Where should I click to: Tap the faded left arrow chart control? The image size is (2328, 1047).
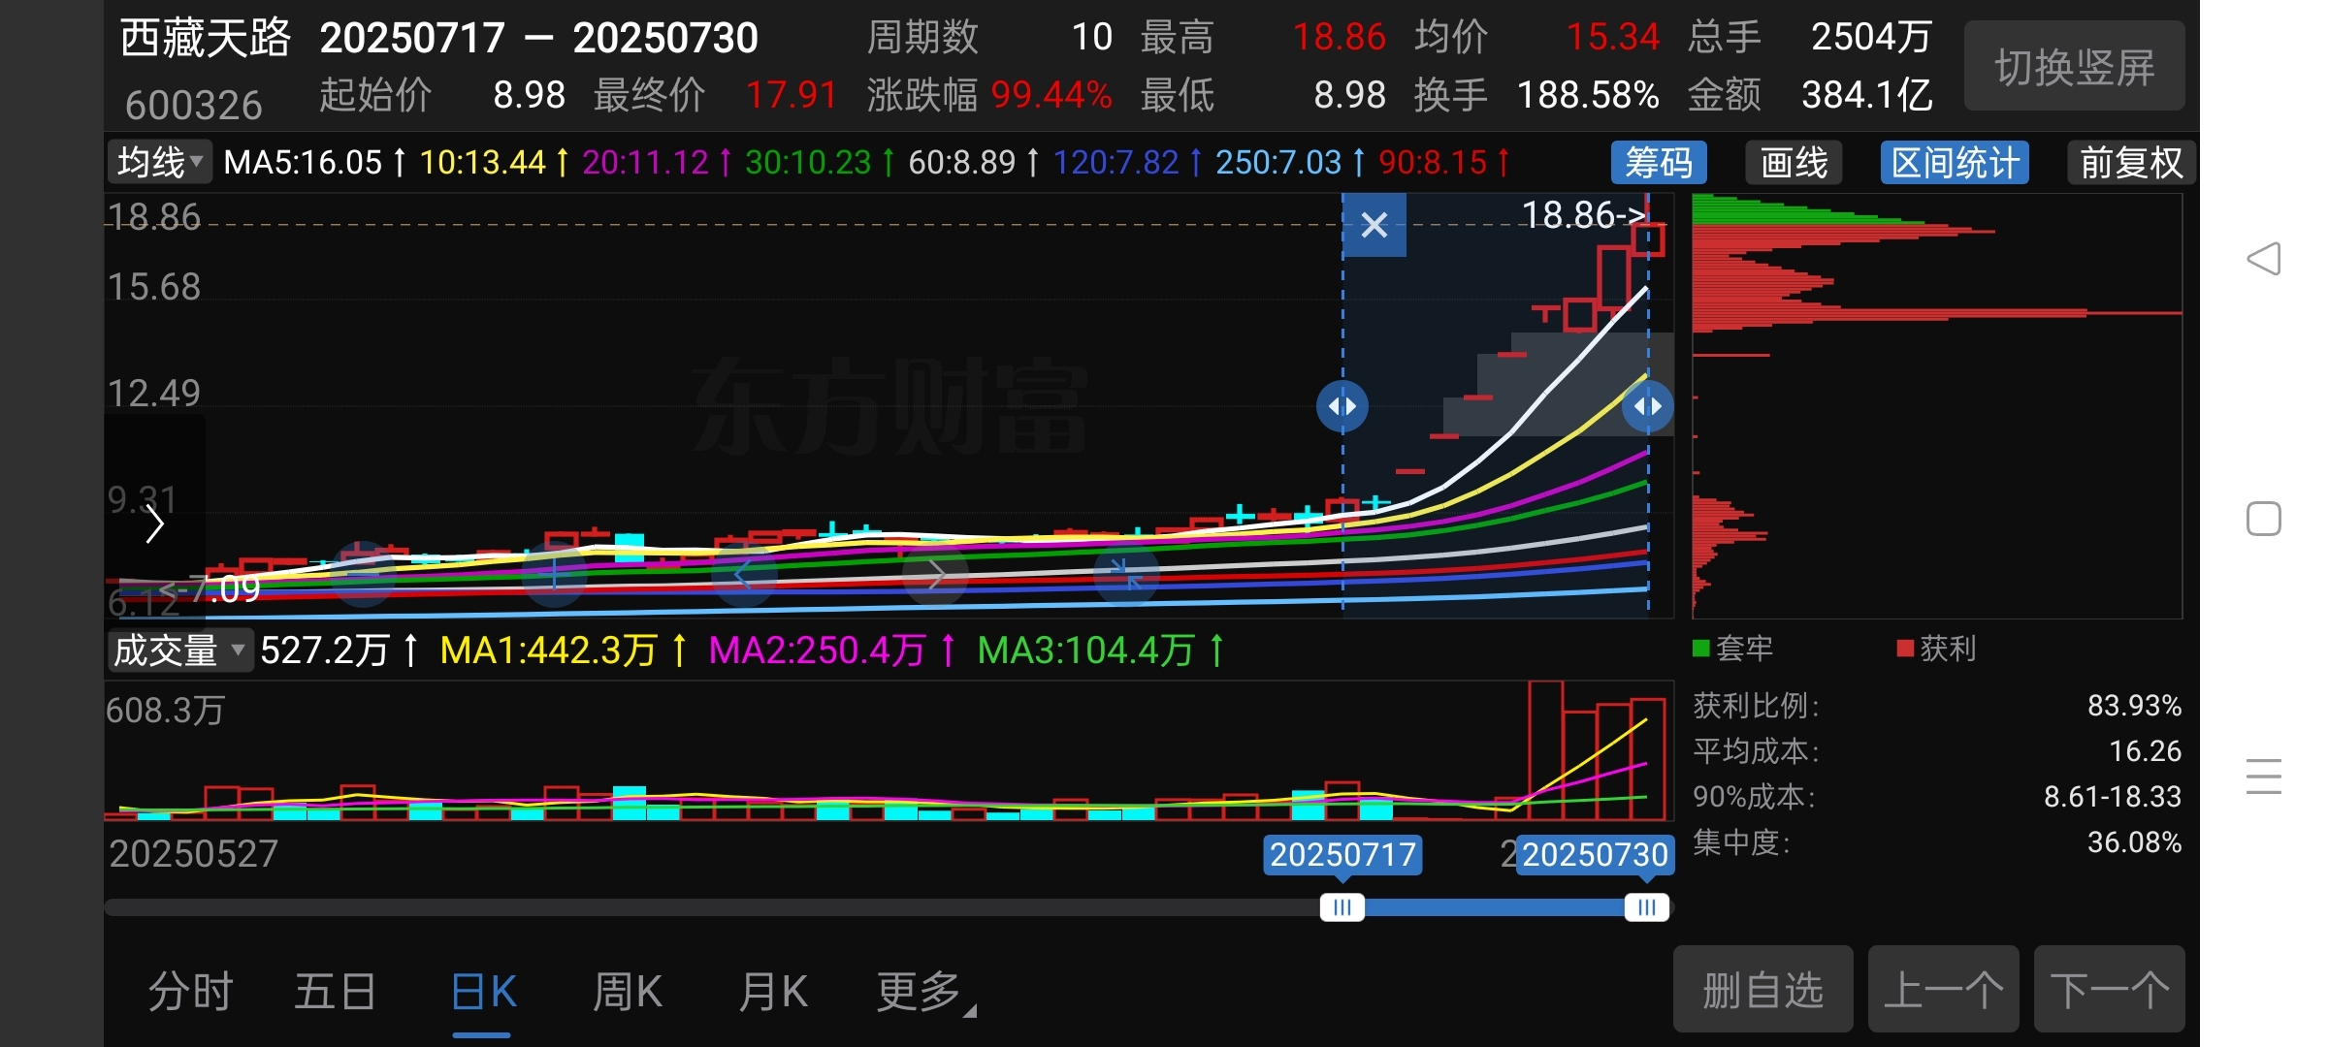(x=744, y=574)
